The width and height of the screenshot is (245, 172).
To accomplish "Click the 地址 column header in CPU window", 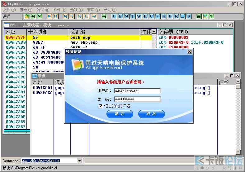I will [15, 32].
